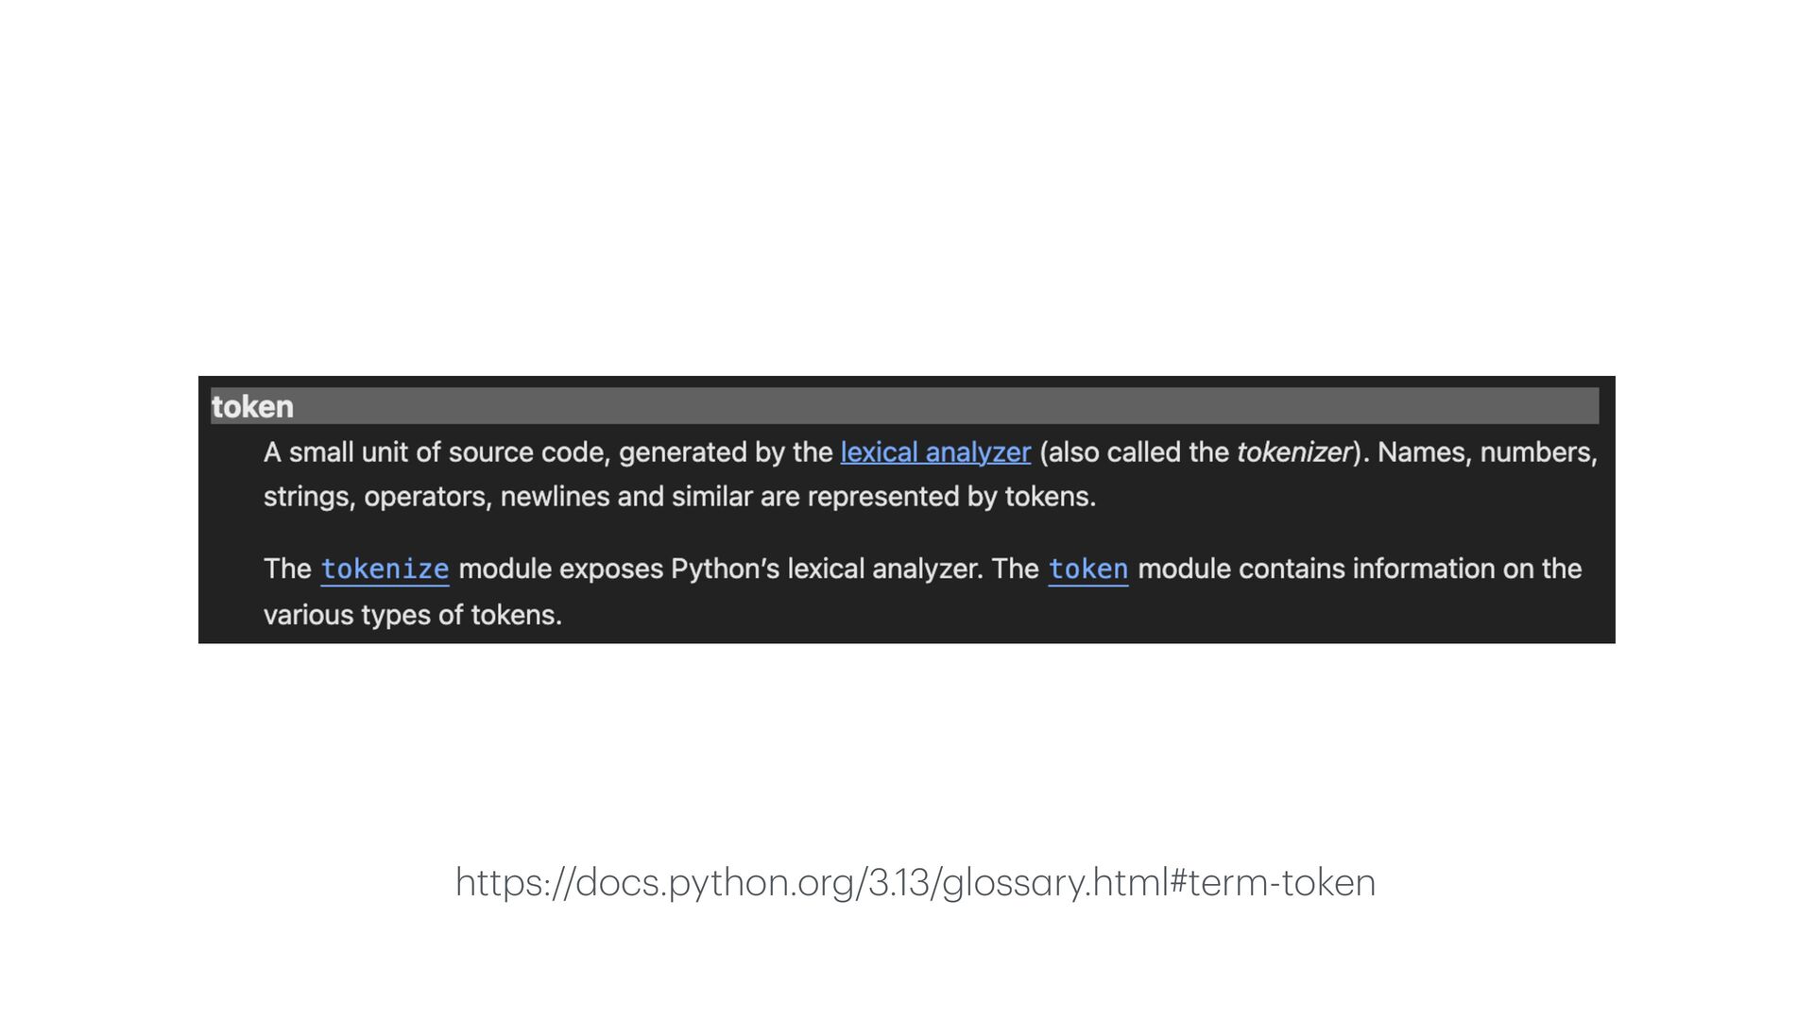1814x1020 pixels.
Task: Click the word "3.13" in the URL
Action: [x=898, y=882]
